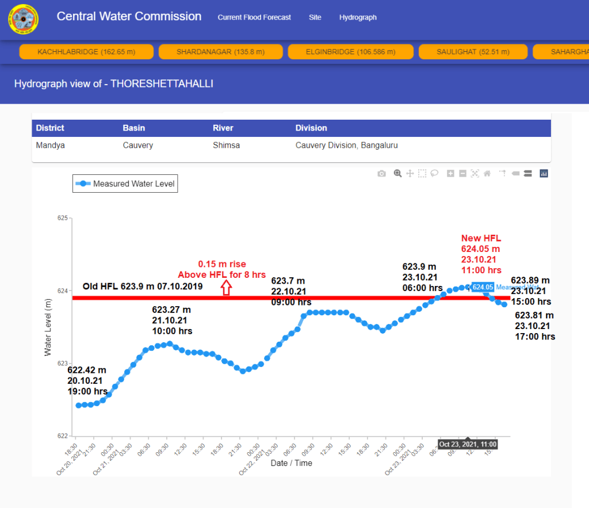The width and height of the screenshot is (589, 508).
Task: Choose the Box Select tool
Action: point(422,173)
